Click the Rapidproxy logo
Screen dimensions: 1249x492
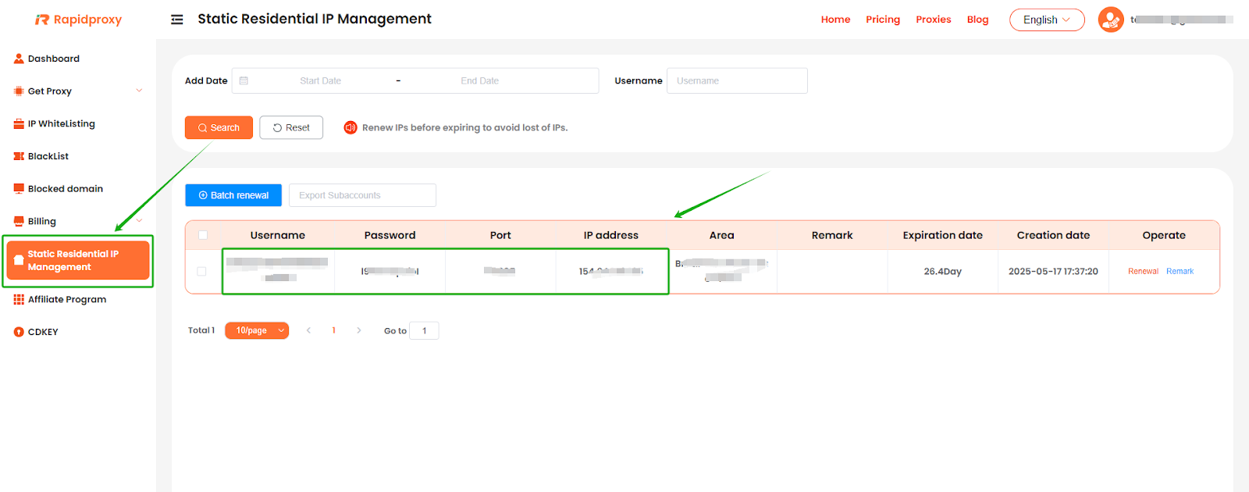point(78,20)
